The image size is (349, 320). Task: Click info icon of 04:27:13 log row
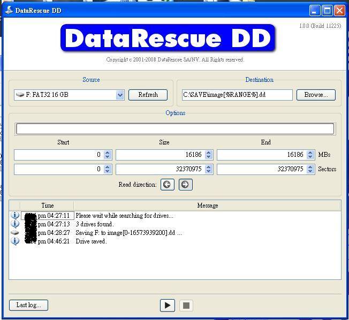pos(15,224)
